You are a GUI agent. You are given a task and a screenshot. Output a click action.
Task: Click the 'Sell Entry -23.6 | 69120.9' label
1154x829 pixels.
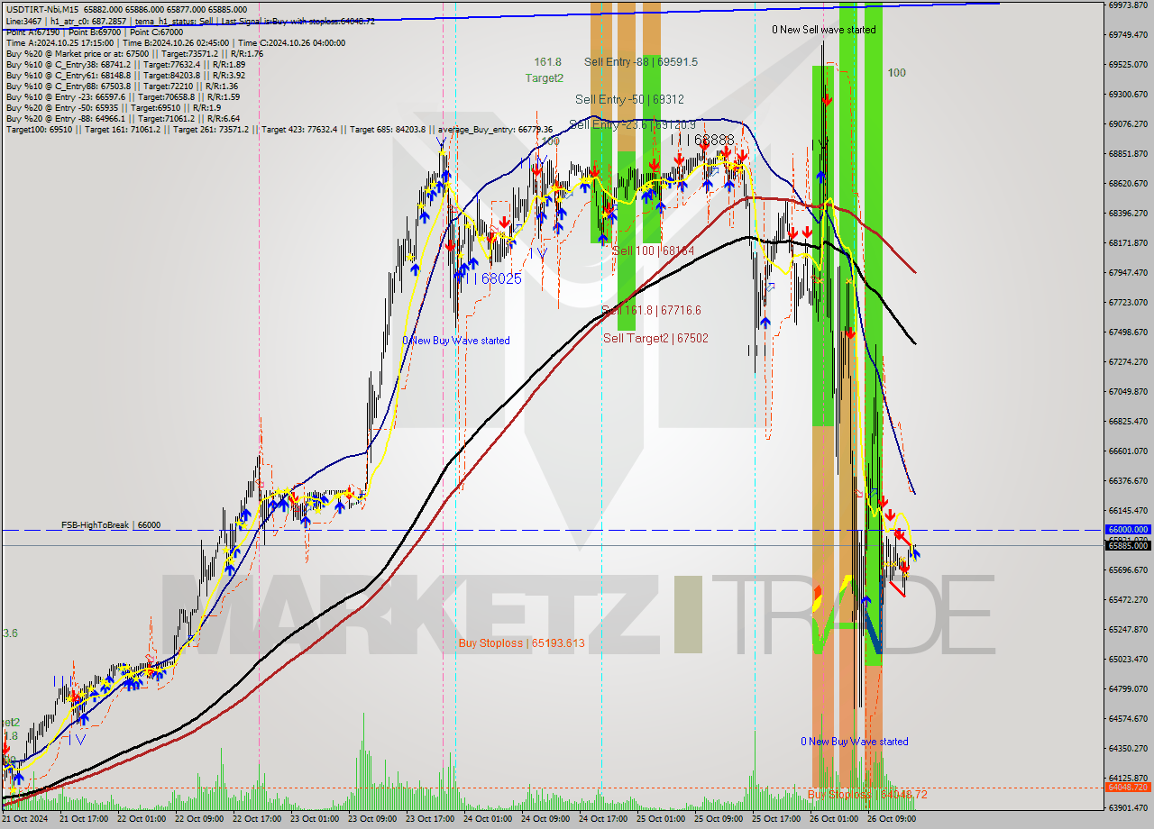click(633, 125)
